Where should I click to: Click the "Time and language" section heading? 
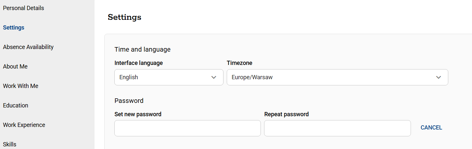click(143, 49)
